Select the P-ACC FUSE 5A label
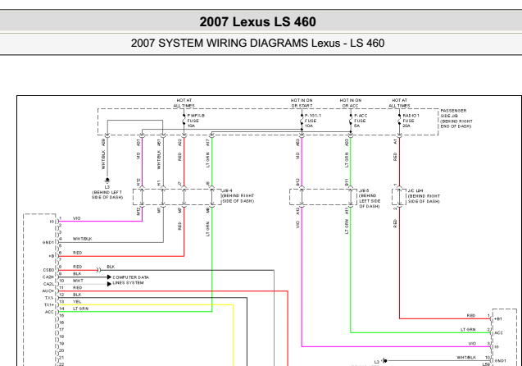 [361, 121]
